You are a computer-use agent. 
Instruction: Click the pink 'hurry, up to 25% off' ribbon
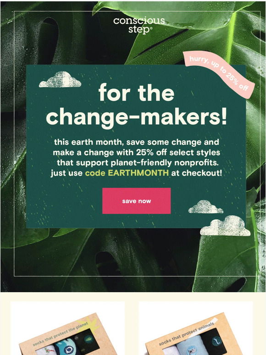pos(219,74)
